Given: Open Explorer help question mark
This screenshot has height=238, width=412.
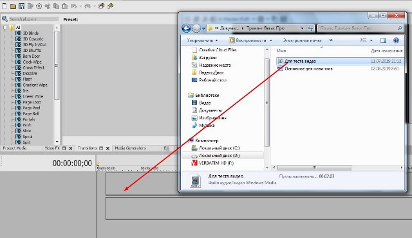Looking at the screenshot, I should click(396, 40).
